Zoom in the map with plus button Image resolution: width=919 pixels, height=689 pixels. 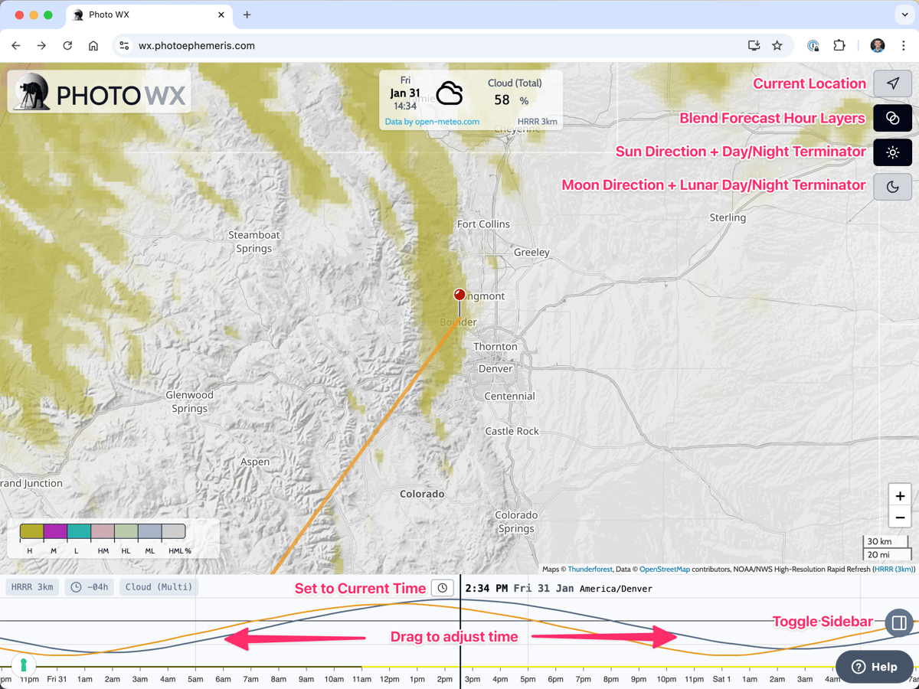pyautogui.click(x=900, y=495)
